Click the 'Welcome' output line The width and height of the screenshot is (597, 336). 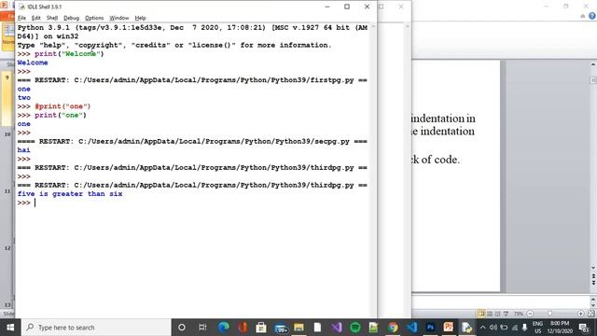click(33, 63)
